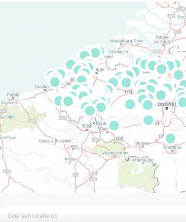Click the Valenciennes city label
Screen dimensions: 186x222
[x=115, y=153]
